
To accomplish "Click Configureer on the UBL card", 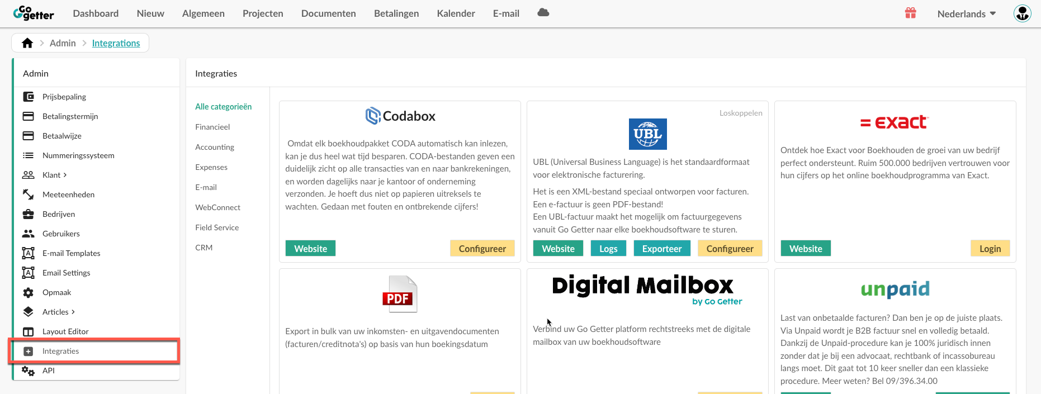I will coord(730,249).
